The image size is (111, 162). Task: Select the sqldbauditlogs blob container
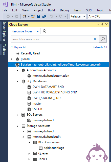point(54,148)
